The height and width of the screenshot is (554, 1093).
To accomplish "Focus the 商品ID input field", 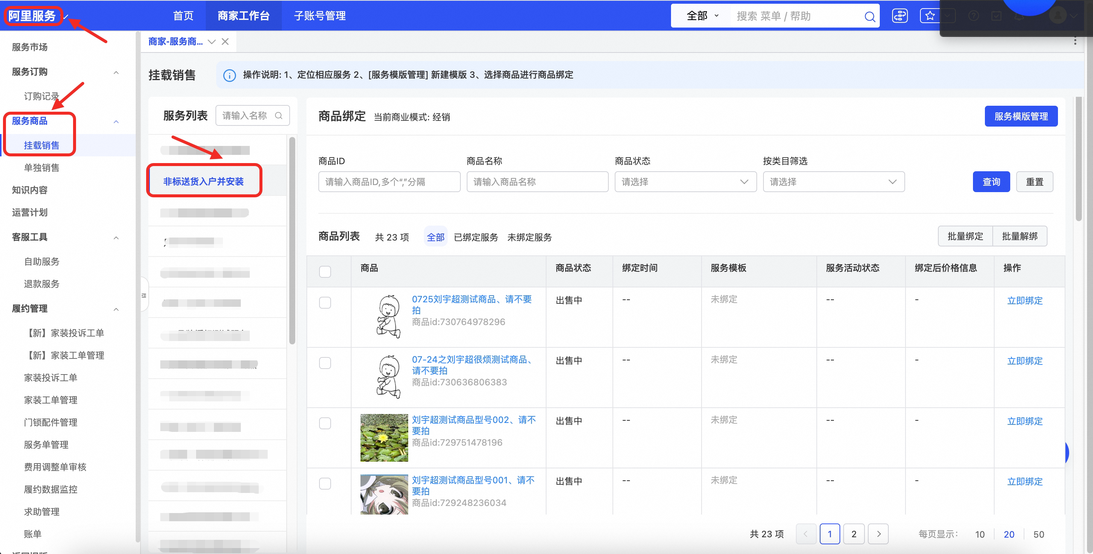I will pos(389,182).
